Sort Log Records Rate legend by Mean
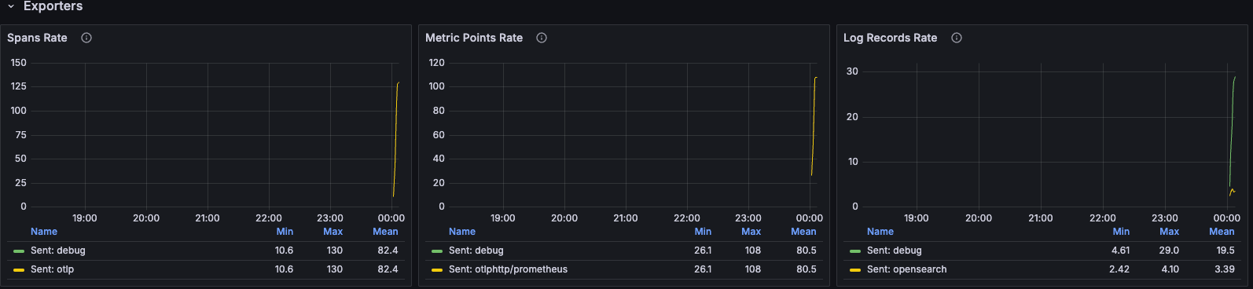Viewport: 1253px width, 289px height. click(1222, 232)
